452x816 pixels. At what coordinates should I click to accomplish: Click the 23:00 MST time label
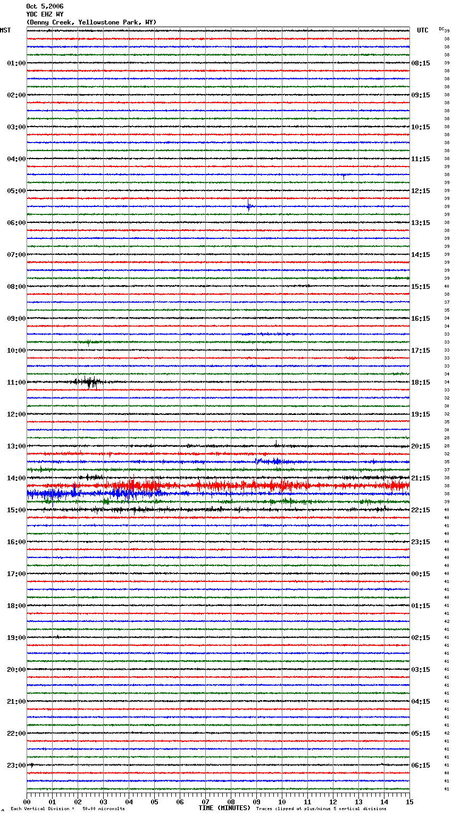click(16, 765)
